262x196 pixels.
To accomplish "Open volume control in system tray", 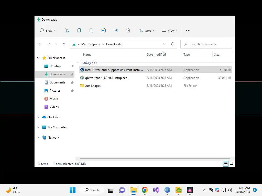I will pos(230,190).
